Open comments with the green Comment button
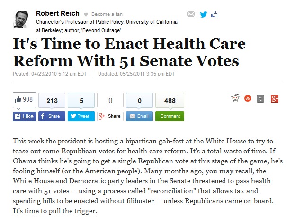 click(x=170, y=116)
